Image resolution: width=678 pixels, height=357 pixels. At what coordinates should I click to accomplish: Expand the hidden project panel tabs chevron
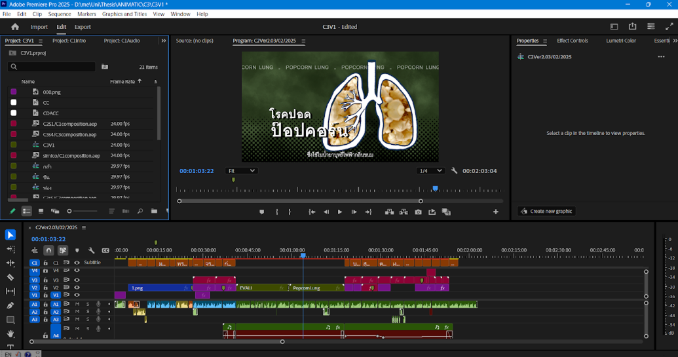pyautogui.click(x=164, y=41)
